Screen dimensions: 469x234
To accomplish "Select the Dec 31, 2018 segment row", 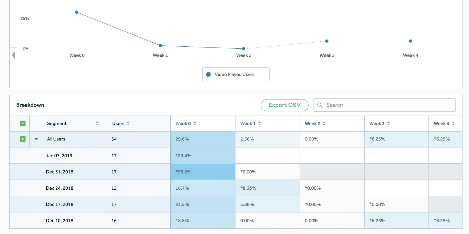I will pyautogui.click(x=60, y=172).
